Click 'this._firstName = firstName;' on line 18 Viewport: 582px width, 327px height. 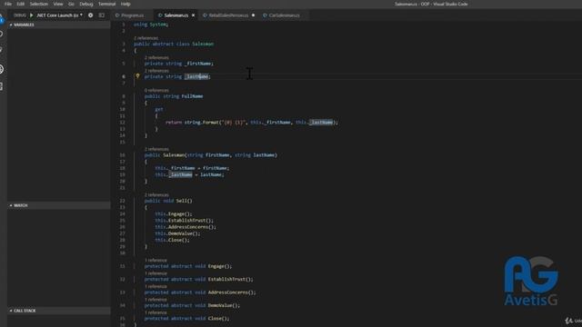192,168
